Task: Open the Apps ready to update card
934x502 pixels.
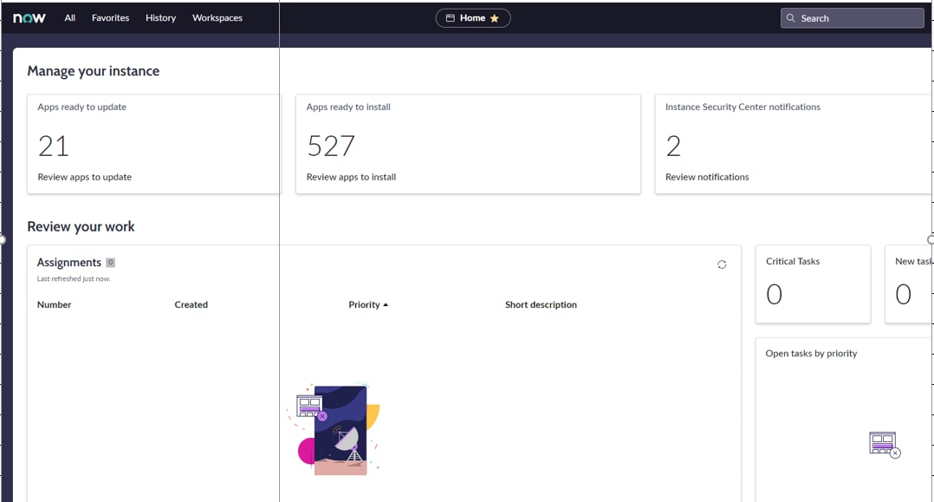Action: 153,144
